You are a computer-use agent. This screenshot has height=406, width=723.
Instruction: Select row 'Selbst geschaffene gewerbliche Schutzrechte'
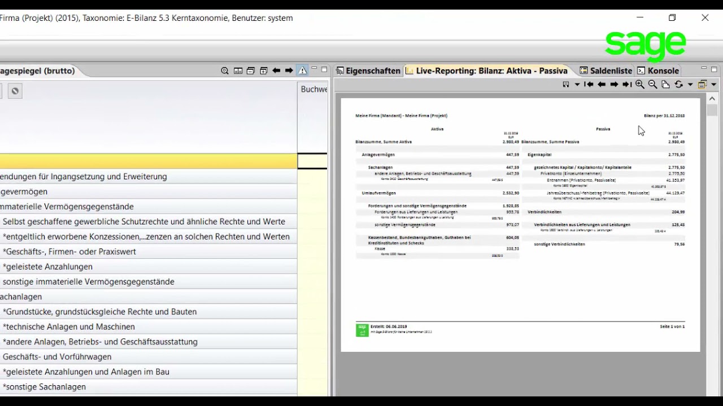coord(149,222)
